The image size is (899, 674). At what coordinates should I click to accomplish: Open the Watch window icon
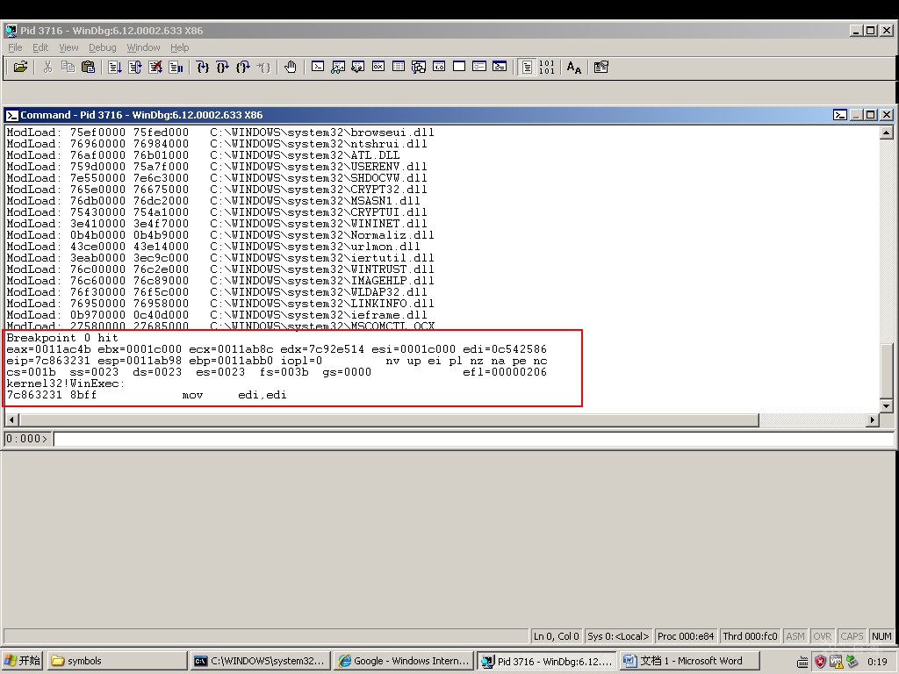(338, 67)
